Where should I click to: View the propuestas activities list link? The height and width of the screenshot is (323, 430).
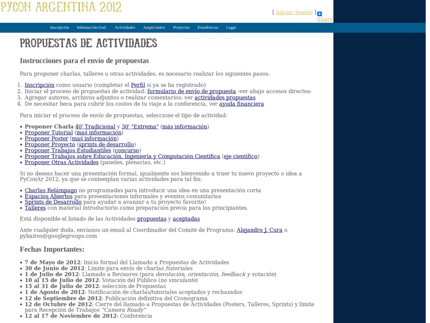[152, 219]
